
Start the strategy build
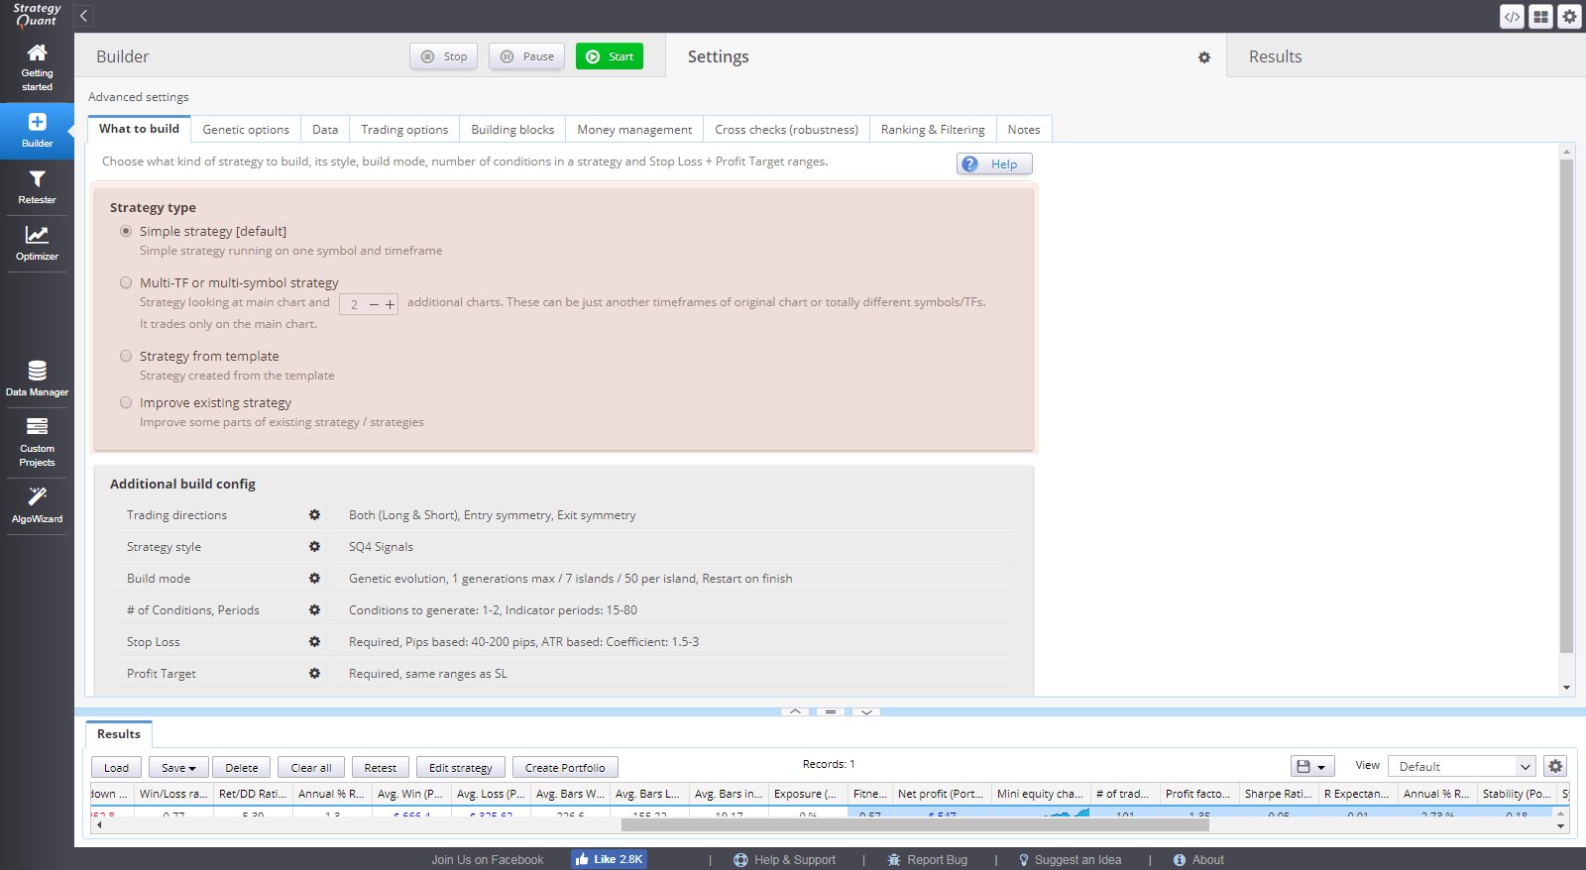pos(610,56)
